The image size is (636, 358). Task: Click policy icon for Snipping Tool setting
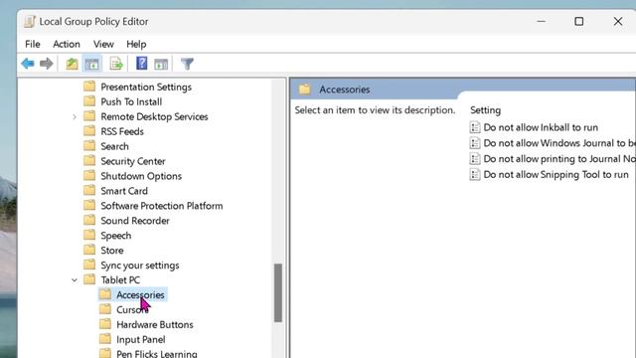(x=475, y=175)
